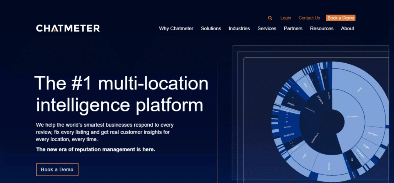394x183 pixels.
Task: Select the 'employee' segment in the chart
Action: click(289, 134)
